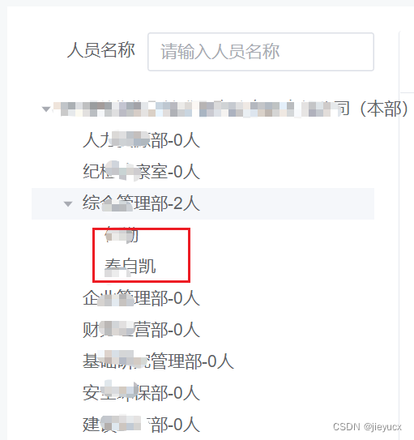Collapse the root company (本部) node arrow
This screenshot has width=414, height=440.
45,109
